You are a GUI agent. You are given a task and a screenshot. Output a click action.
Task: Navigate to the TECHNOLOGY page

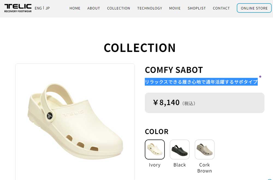150,8
